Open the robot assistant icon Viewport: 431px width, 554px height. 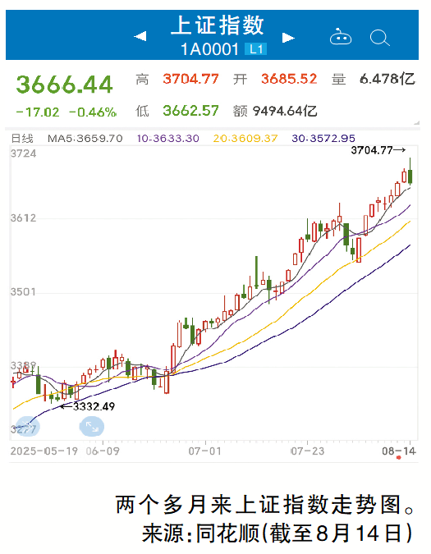[x=341, y=37]
